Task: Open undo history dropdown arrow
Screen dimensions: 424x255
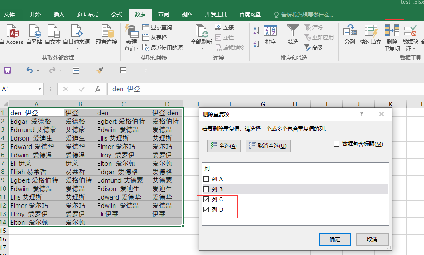Action: click(38, 71)
